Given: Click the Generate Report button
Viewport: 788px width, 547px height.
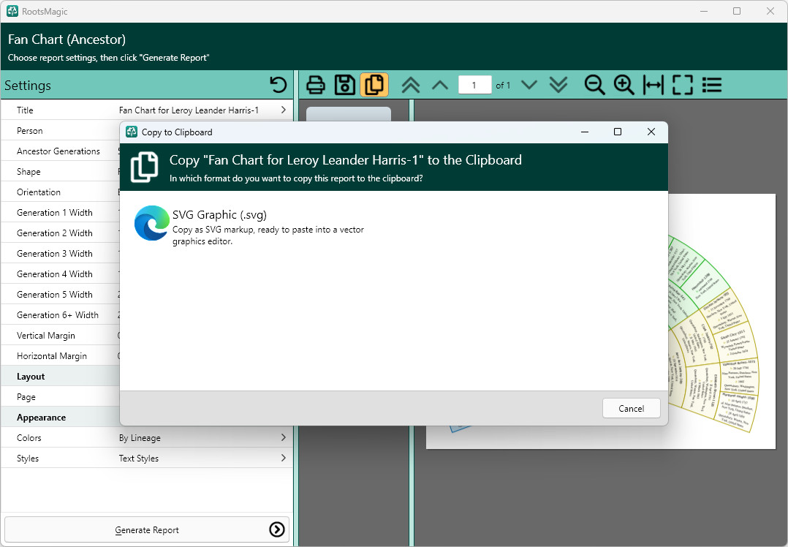Looking at the screenshot, I should (x=147, y=529).
